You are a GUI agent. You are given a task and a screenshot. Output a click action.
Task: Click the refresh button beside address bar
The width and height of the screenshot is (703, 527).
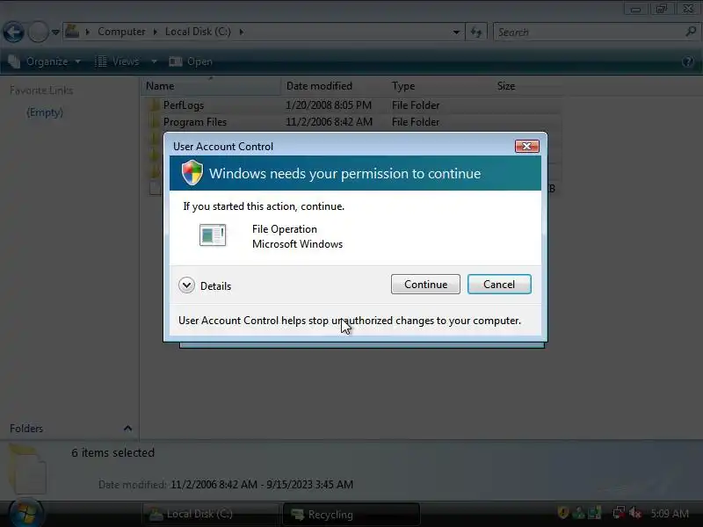476,32
